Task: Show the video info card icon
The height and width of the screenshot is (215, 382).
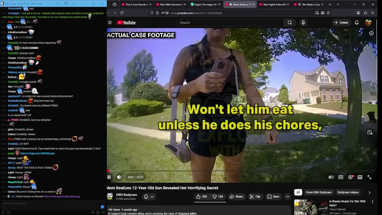Action: click(372, 33)
